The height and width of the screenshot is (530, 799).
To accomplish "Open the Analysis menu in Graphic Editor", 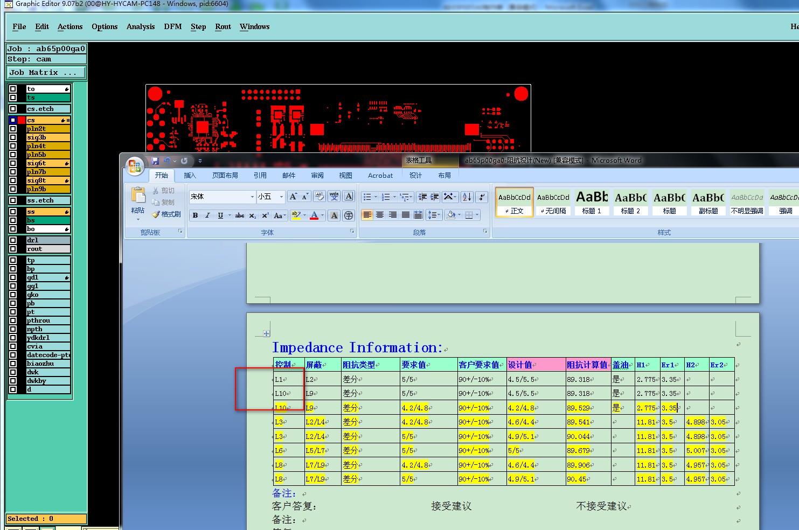I will coord(141,26).
